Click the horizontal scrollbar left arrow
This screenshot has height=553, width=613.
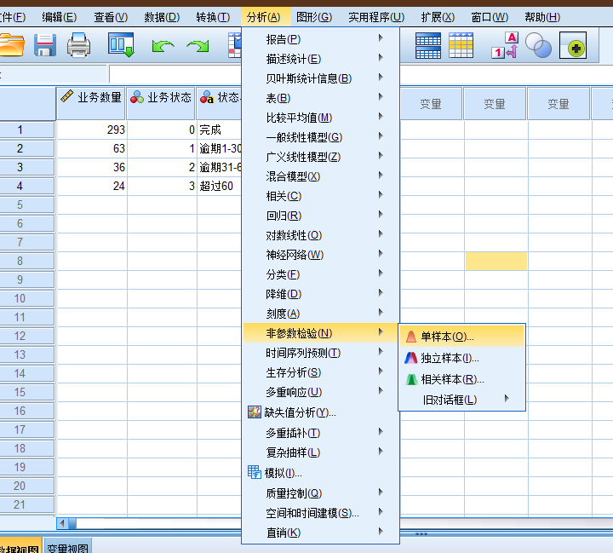62,523
